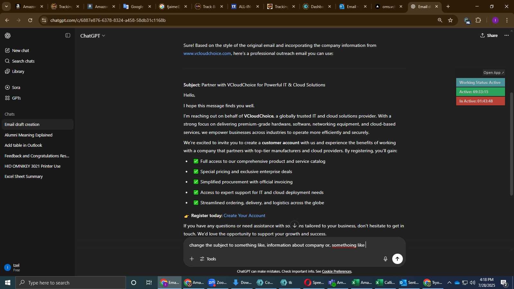This screenshot has height=289, width=514.
Task: Switch to the ALL-IN tab
Action: 245,6
